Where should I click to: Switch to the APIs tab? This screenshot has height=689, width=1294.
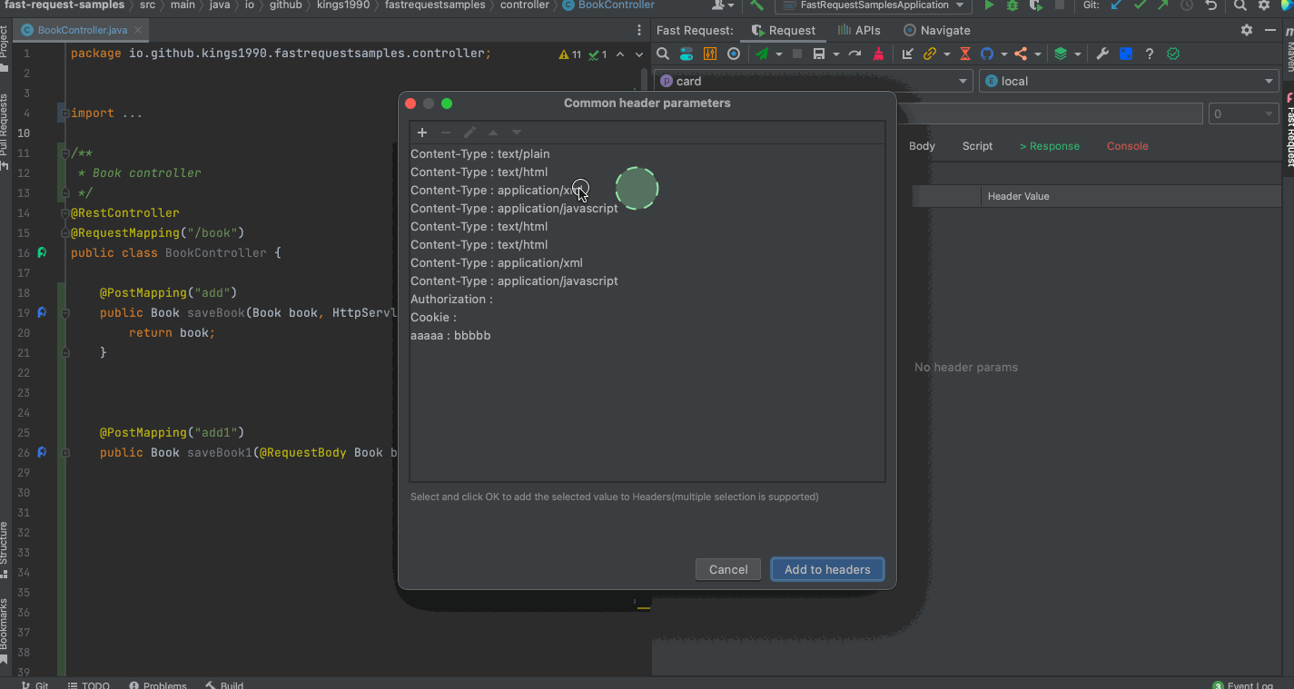[x=858, y=30]
